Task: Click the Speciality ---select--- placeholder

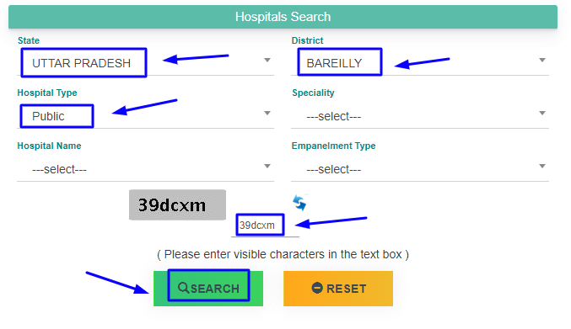Action: (333, 116)
